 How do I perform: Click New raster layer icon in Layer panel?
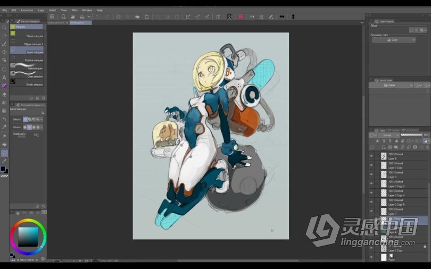[384, 147]
